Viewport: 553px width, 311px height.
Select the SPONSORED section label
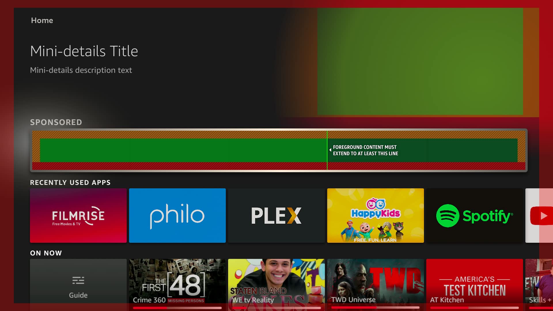pyautogui.click(x=56, y=122)
